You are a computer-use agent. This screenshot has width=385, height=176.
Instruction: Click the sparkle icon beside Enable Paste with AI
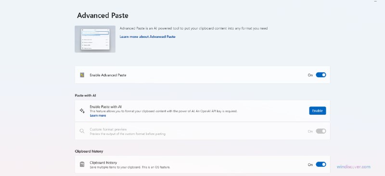tap(82, 111)
